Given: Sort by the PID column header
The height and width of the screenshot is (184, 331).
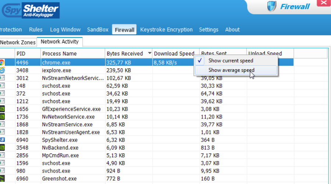Looking at the screenshot, I should pyautogui.click(x=28, y=54).
